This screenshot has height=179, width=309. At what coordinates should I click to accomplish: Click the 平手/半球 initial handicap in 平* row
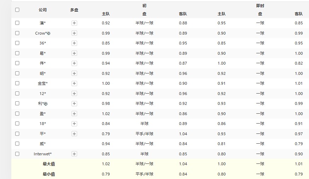144,134
